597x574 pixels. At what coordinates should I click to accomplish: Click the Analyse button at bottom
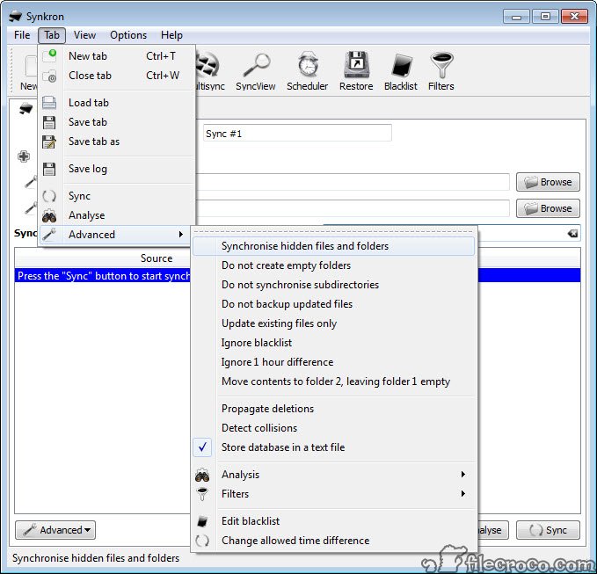pos(492,530)
